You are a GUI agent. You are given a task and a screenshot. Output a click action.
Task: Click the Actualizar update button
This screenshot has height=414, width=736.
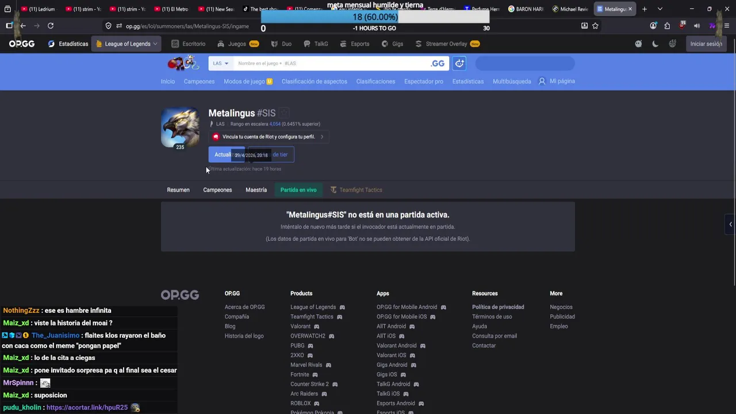[227, 154]
